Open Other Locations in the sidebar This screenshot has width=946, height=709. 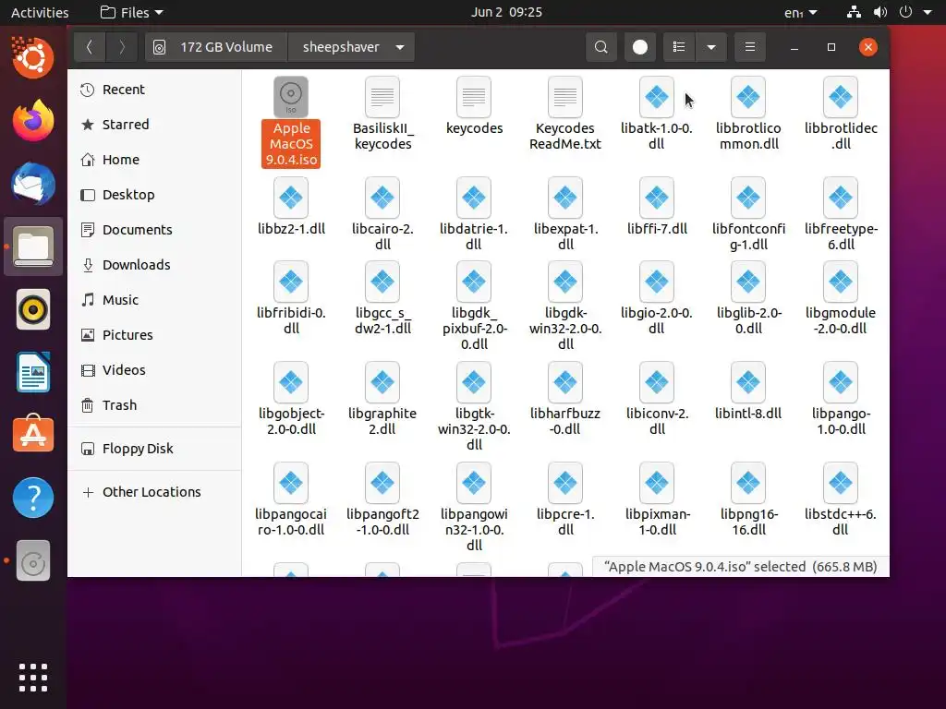[x=155, y=491]
